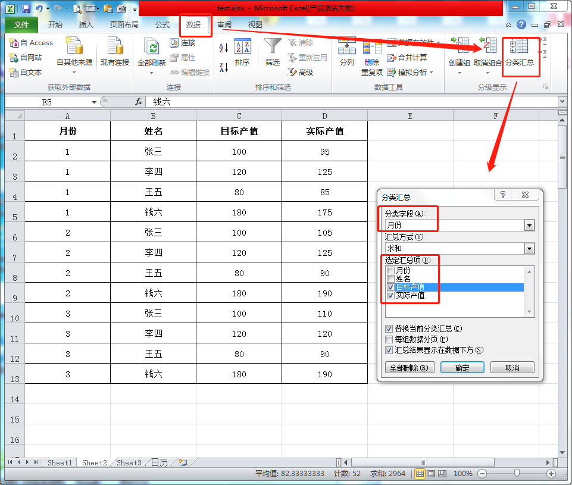The width and height of the screenshot is (572, 485).
Task: Open Refresh All (全部刷新) dropdown arrow
Action: coord(152,73)
